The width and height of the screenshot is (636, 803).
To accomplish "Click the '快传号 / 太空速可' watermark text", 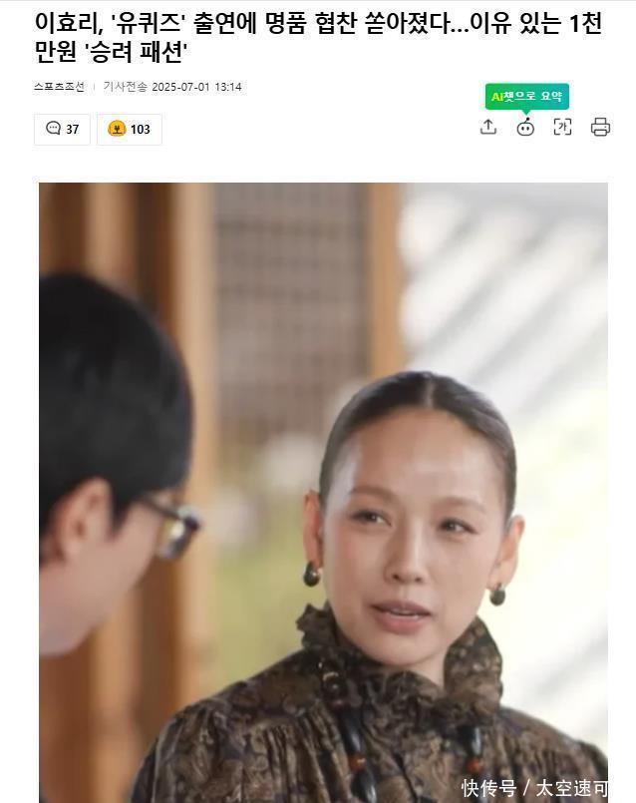I will pyautogui.click(x=533, y=789).
